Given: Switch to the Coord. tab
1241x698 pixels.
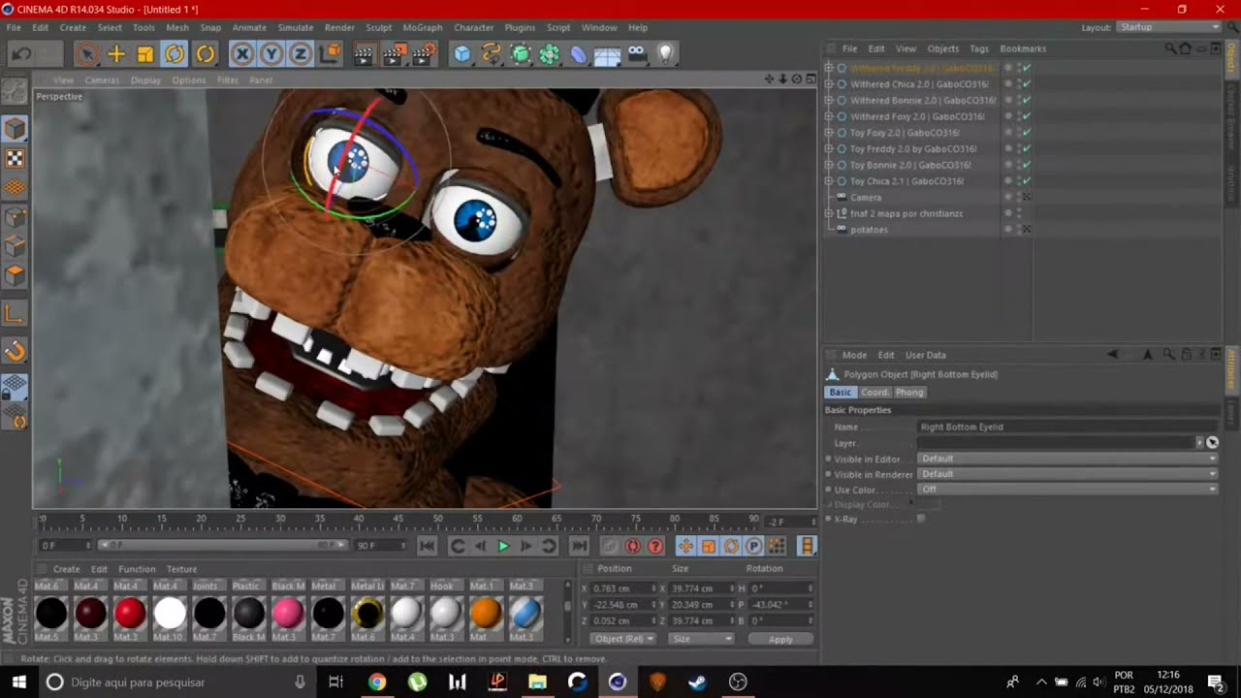Looking at the screenshot, I should click(875, 392).
